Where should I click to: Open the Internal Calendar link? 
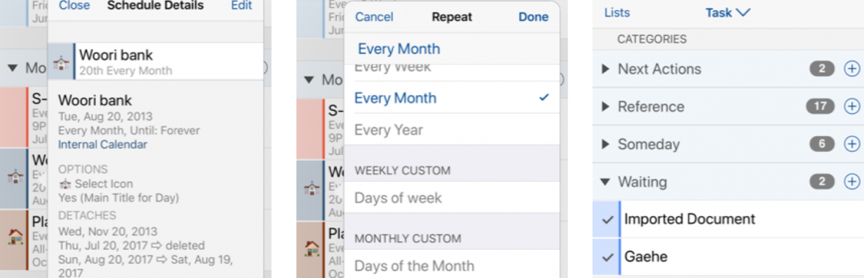pyautogui.click(x=102, y=145)
